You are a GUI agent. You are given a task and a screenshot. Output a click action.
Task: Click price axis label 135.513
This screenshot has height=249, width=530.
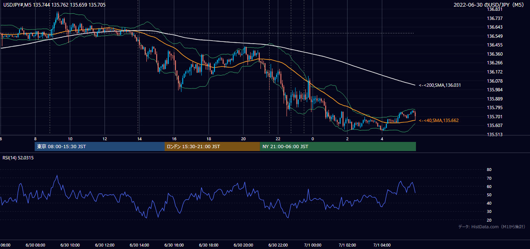click(x=494, y=134)
